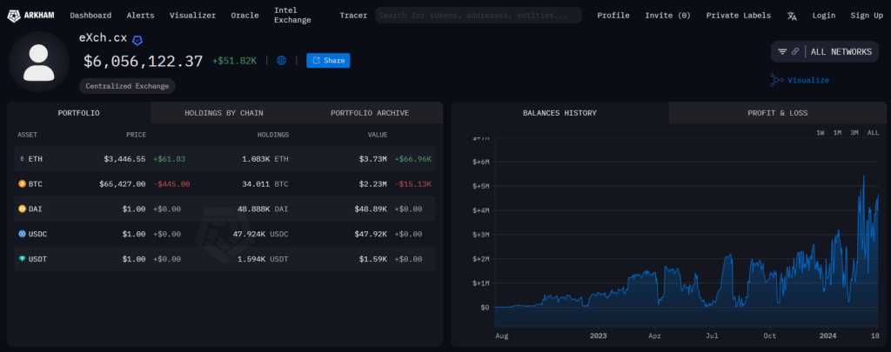891x352 pixels.
Task: Switch to the PROFIT & LOSS tab
Action: [777, 113]
